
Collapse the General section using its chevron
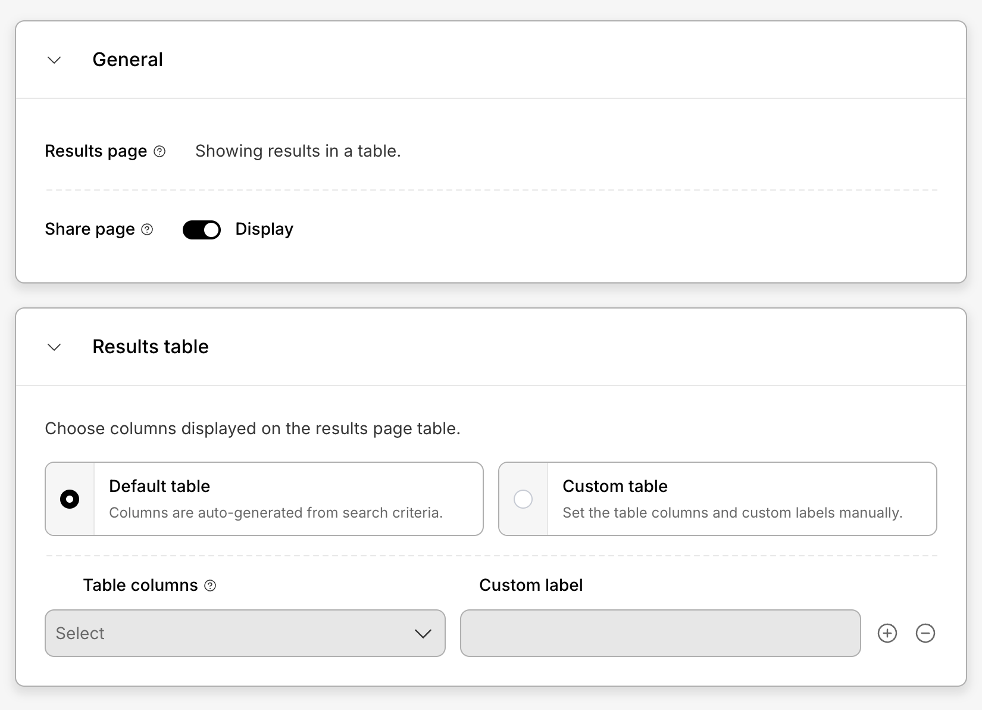coord(54,60)
